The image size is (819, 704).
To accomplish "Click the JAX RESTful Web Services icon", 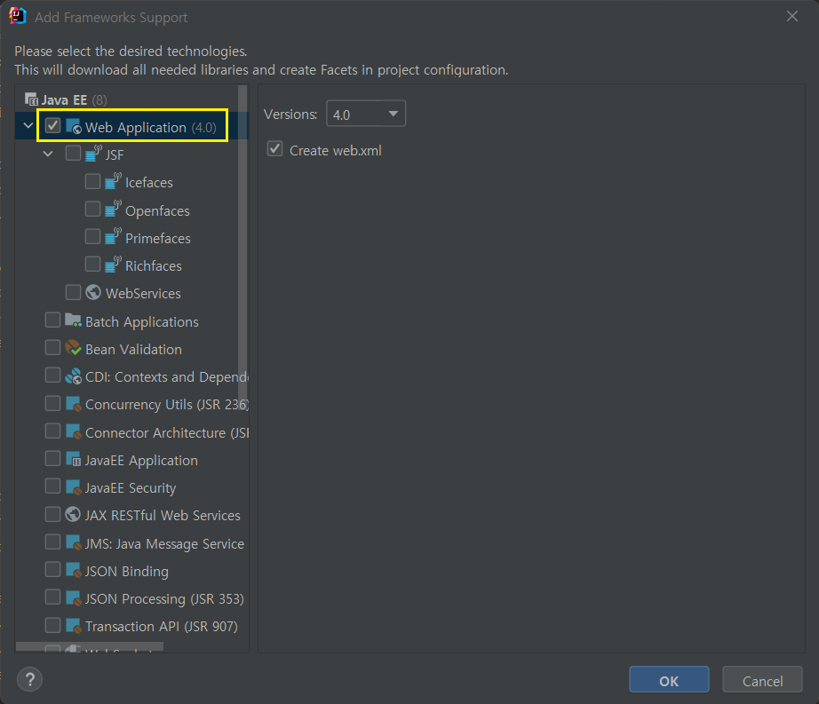I will click(73, 515).
